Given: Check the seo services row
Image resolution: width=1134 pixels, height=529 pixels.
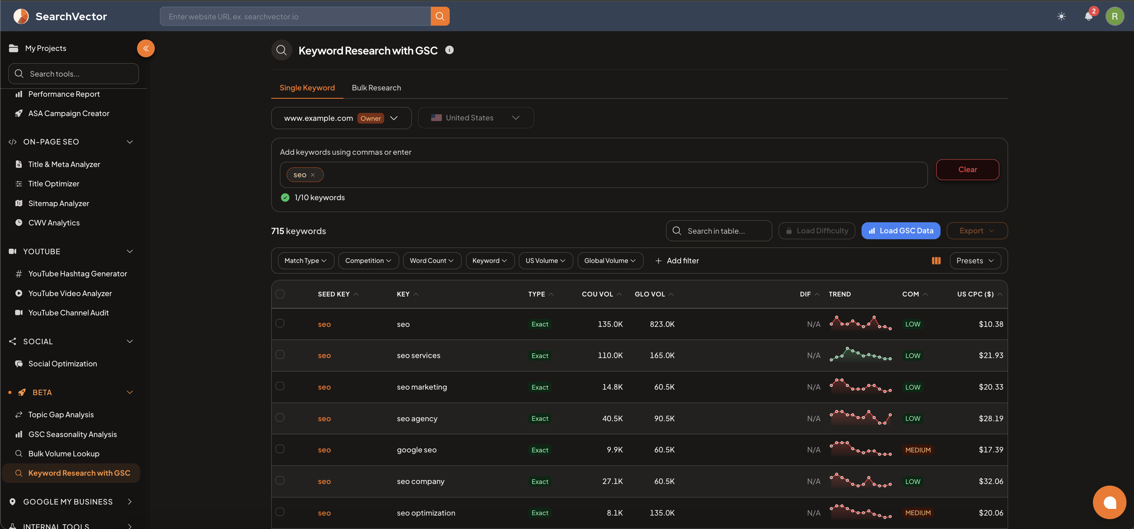Looking at the screenshot, I should tap(280, 355).
